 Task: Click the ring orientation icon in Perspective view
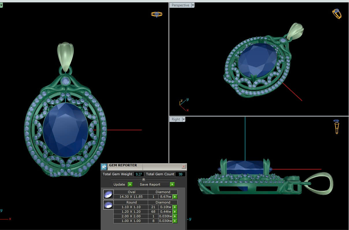(337, 14)
